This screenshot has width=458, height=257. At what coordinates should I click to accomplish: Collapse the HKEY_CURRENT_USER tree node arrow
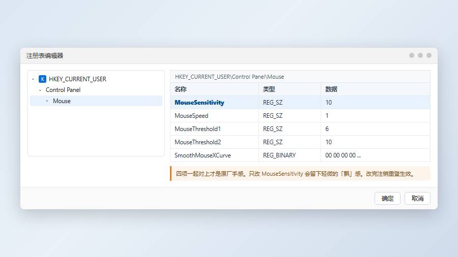[x=33, y=79]
